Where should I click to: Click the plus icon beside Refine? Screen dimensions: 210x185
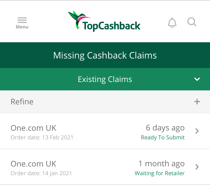(x=197, y=102)
